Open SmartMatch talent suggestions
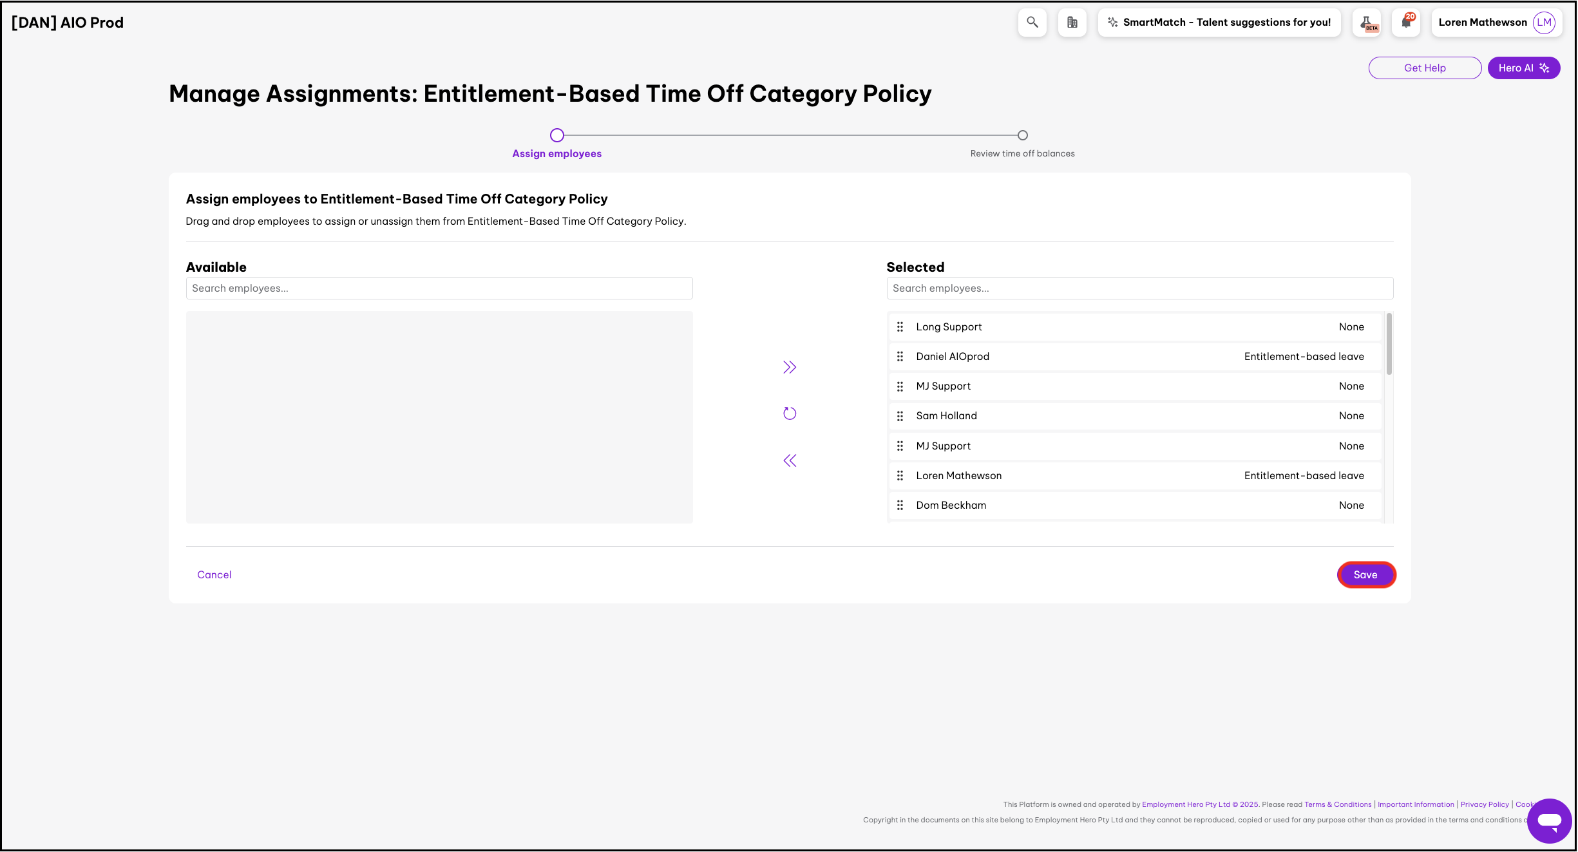The width and height of the screenshot is (1578, 852). click(1219, 23)
